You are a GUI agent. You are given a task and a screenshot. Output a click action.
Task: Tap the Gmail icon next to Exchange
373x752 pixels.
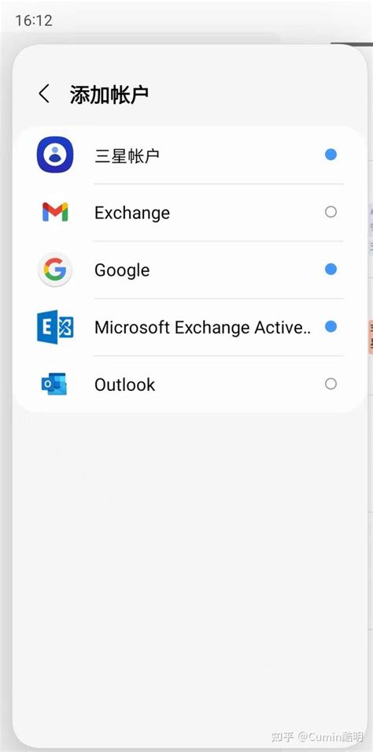pos(55,212)
